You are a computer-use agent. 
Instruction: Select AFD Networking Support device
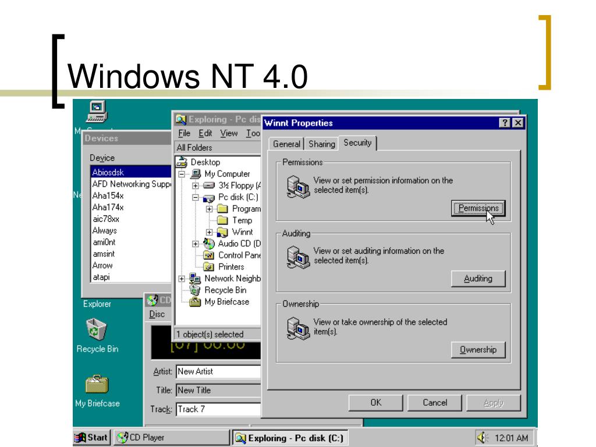131,184
